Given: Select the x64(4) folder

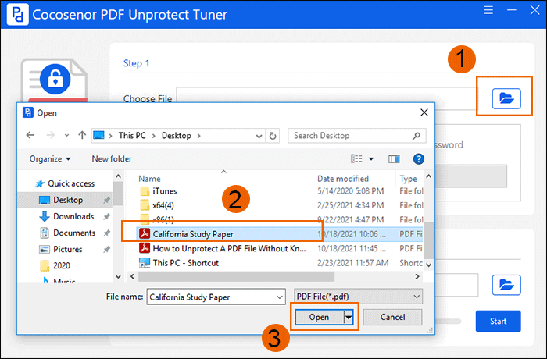Looking at the screenshot, I should 157,205.
